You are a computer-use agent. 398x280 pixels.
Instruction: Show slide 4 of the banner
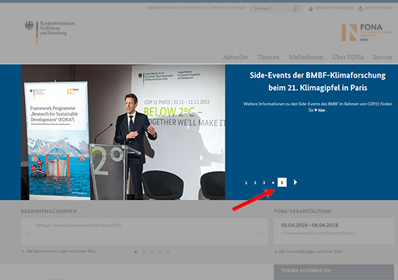pos(273,182)
